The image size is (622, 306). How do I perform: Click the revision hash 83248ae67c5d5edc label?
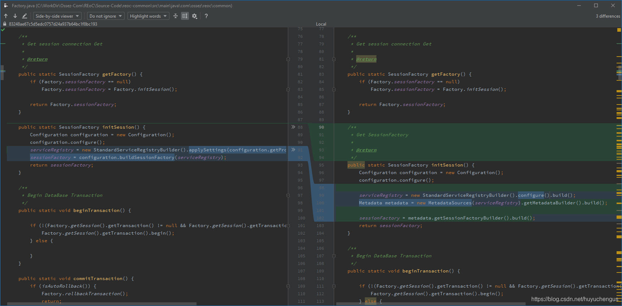53,24
